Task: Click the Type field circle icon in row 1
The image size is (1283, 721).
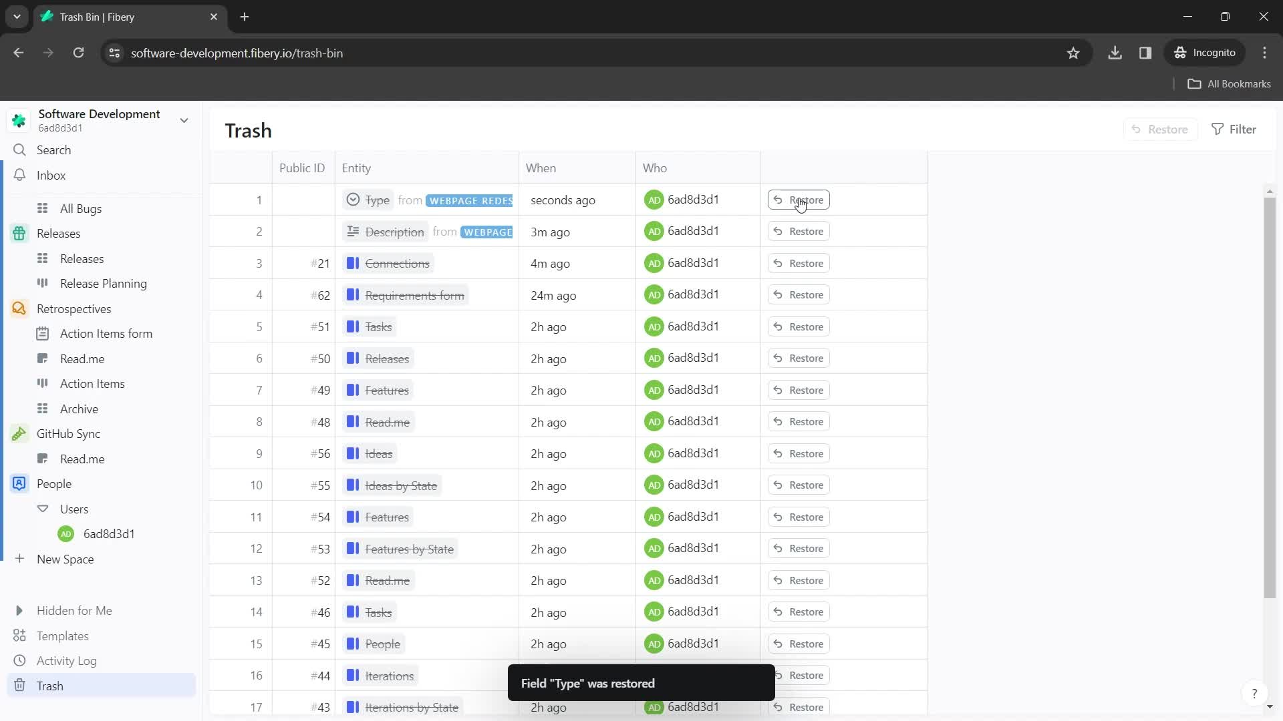Action: click(353, 200)
